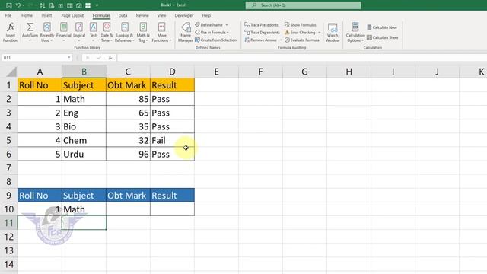Open the Name Manager

(x=186, y=32)
